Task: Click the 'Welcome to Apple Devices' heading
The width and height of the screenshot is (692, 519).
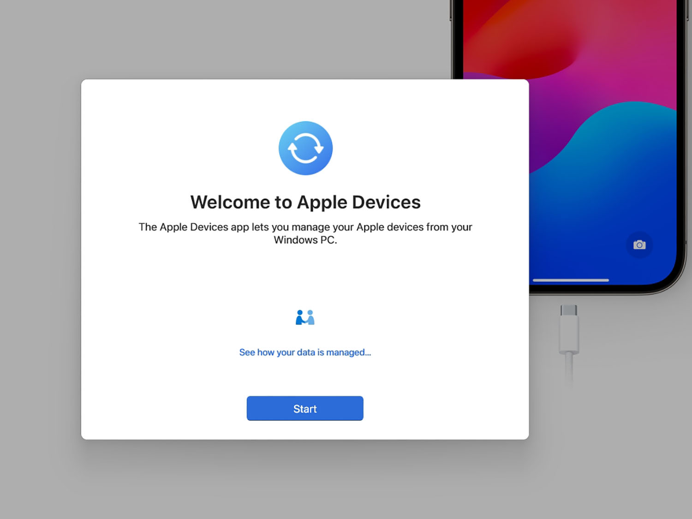Action: (x=305, y=202)
